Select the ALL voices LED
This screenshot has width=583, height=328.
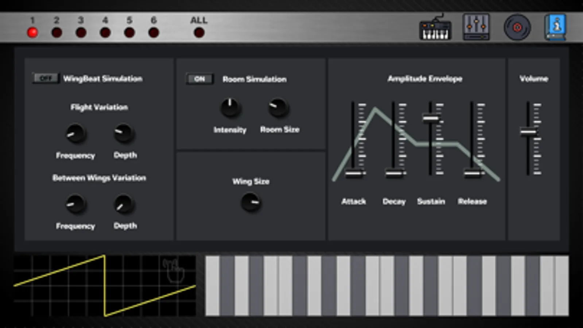(199, 33)
